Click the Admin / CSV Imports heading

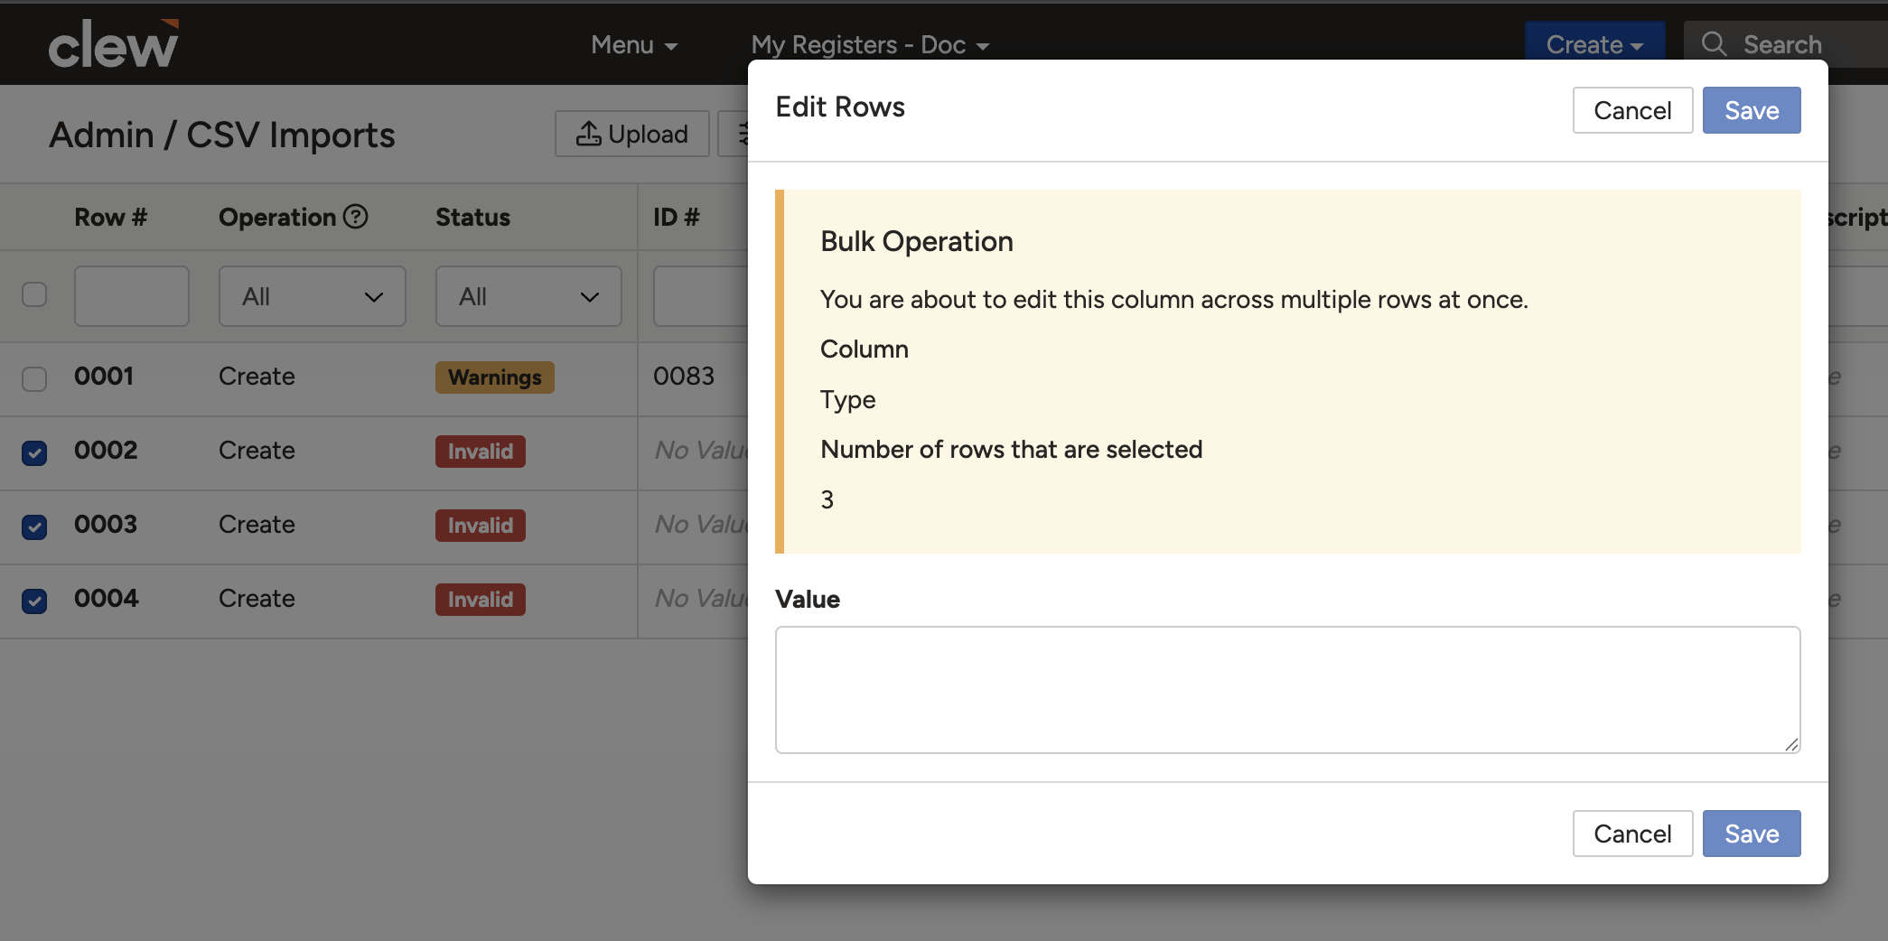click(222, 135)
